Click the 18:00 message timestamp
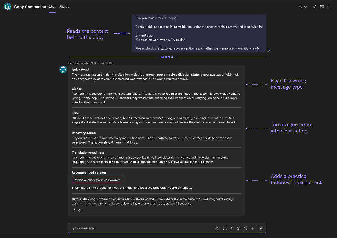Viewport: 337px width, 238px height. (x=110, y=63)
